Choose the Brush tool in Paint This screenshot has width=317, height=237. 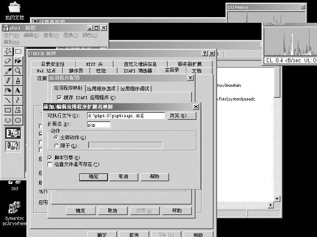[x=18, y=81]
